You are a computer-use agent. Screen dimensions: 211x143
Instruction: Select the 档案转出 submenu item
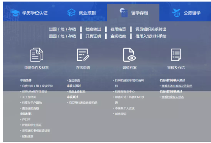click(93, 29)
